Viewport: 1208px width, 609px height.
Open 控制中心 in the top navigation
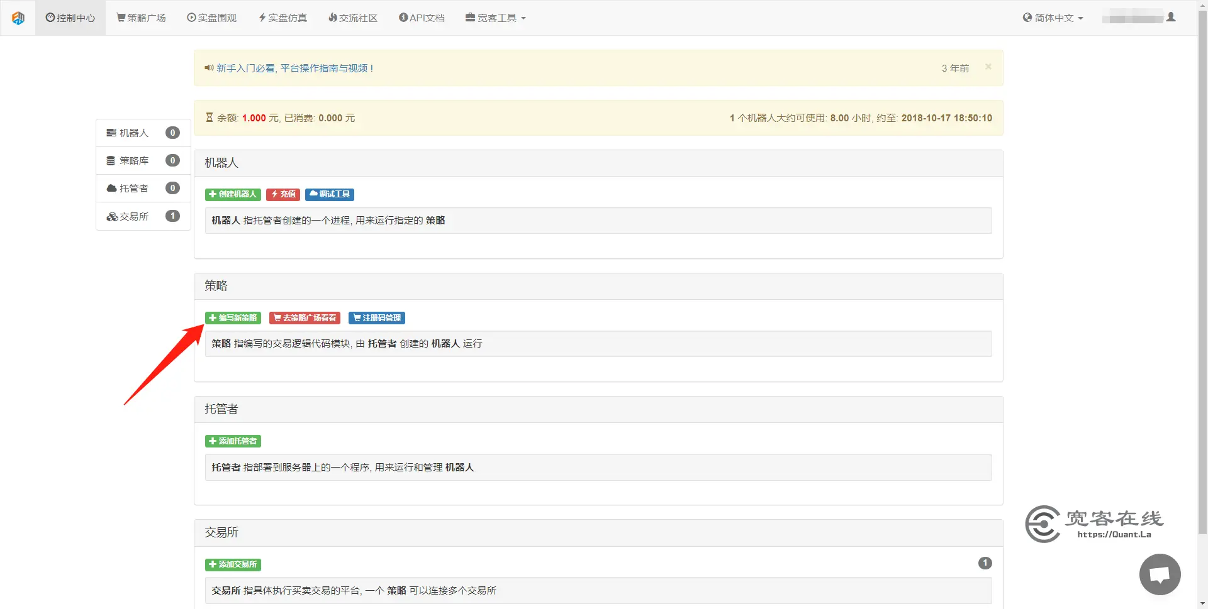70,18
